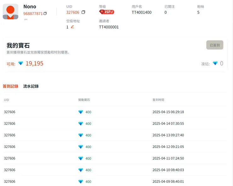Click the 已關注 following count
The width and height of the screenshot is (233, 186).
click(x=166, y=12)
